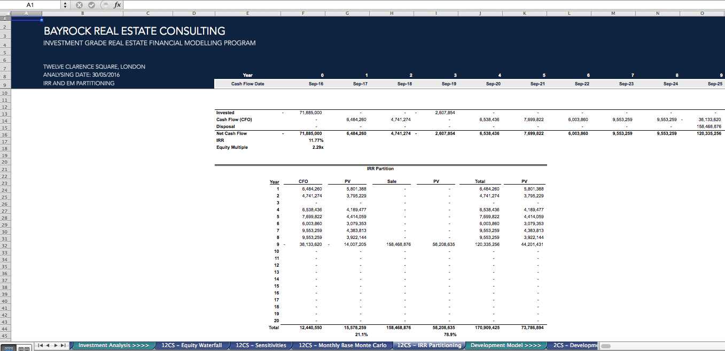This screenshot has height=351, width=725.
Task: Click the BAYROCK REAL ESTATE CONSULTING title
Action: (134, 31)
